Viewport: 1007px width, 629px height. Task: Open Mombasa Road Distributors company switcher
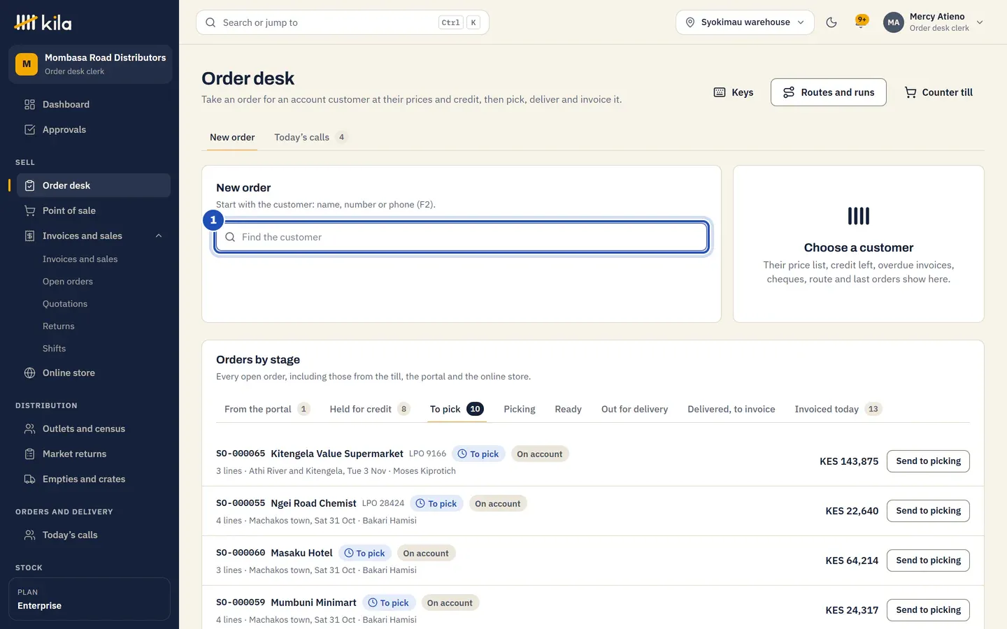point(90,64)
